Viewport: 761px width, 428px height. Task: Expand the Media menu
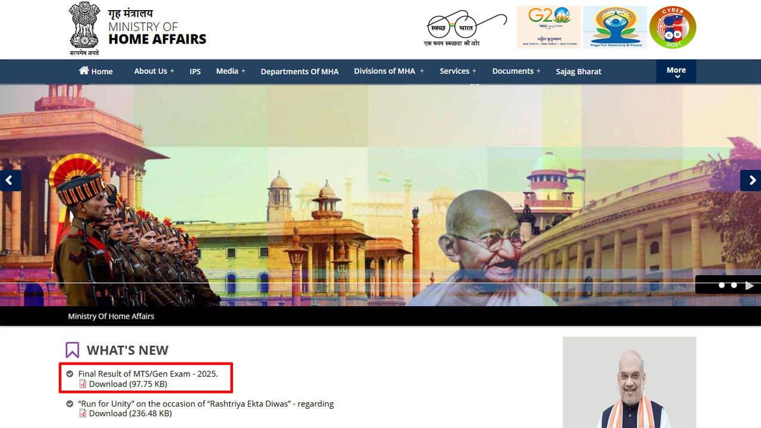231,71
